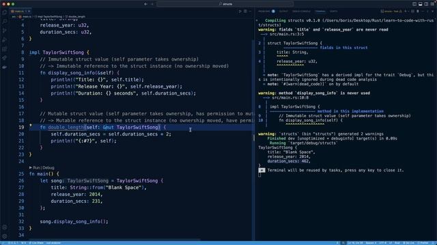Open the Source Control view
Viewport: 437px width, 245px height.
tap(5, 31)
